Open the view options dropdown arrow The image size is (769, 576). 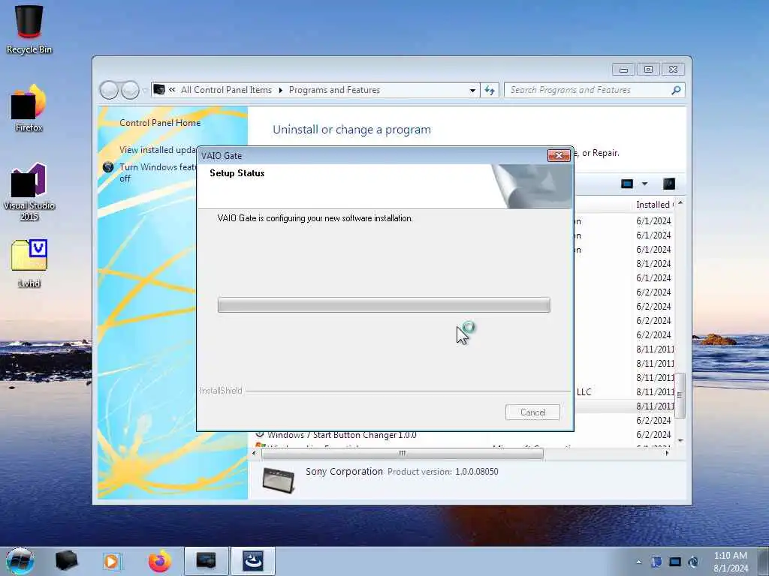tap(644, 184)
